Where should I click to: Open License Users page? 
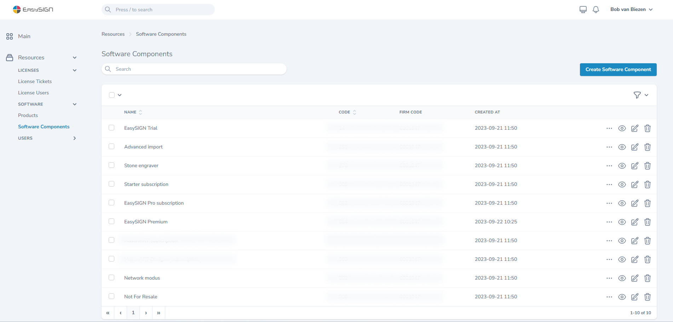33,93
